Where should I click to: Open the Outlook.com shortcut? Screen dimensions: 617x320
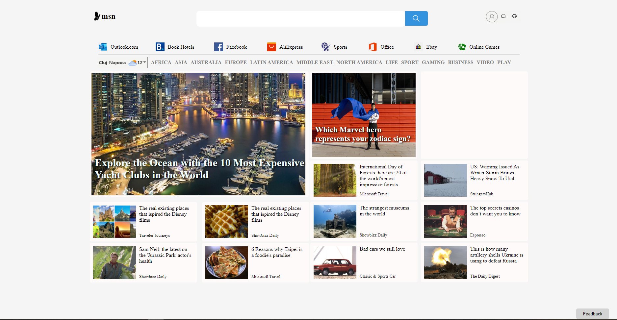[119, 47]
